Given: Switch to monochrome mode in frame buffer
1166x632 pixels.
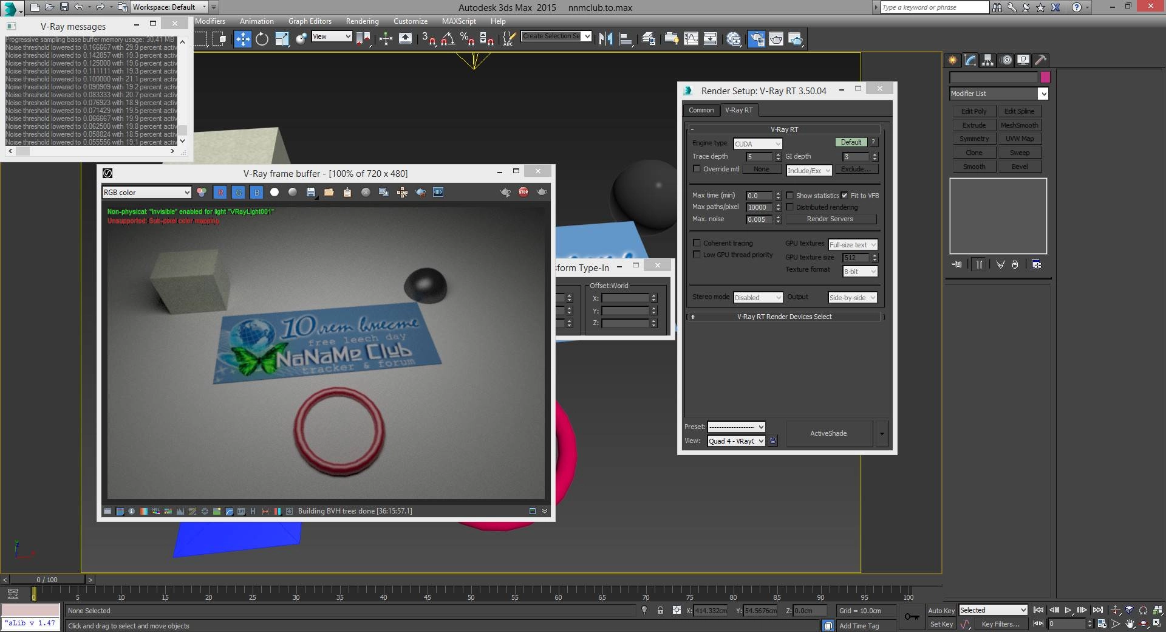Looking at the screenshot, I should pyautogui.click(x=293, y=192).
